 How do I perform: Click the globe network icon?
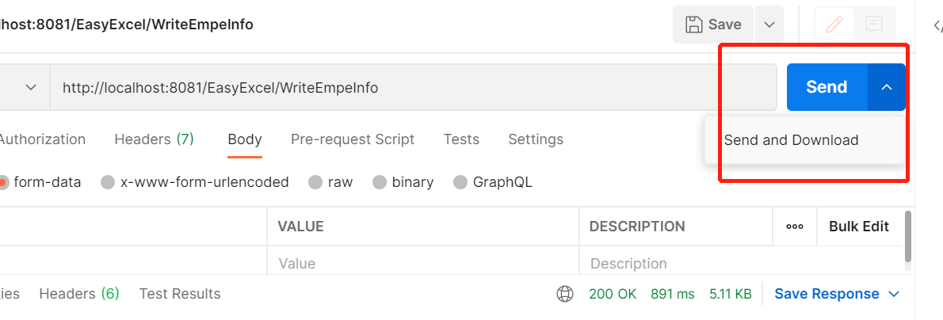pos(565,294)
